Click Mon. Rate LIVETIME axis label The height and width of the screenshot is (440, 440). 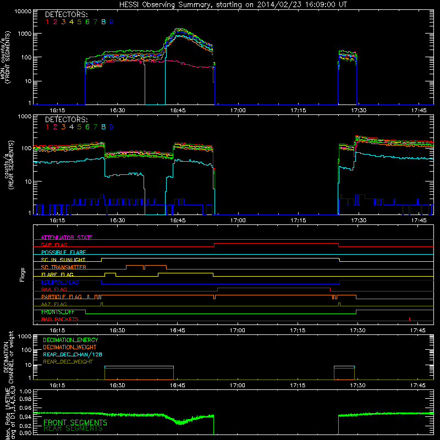point(8,413)
